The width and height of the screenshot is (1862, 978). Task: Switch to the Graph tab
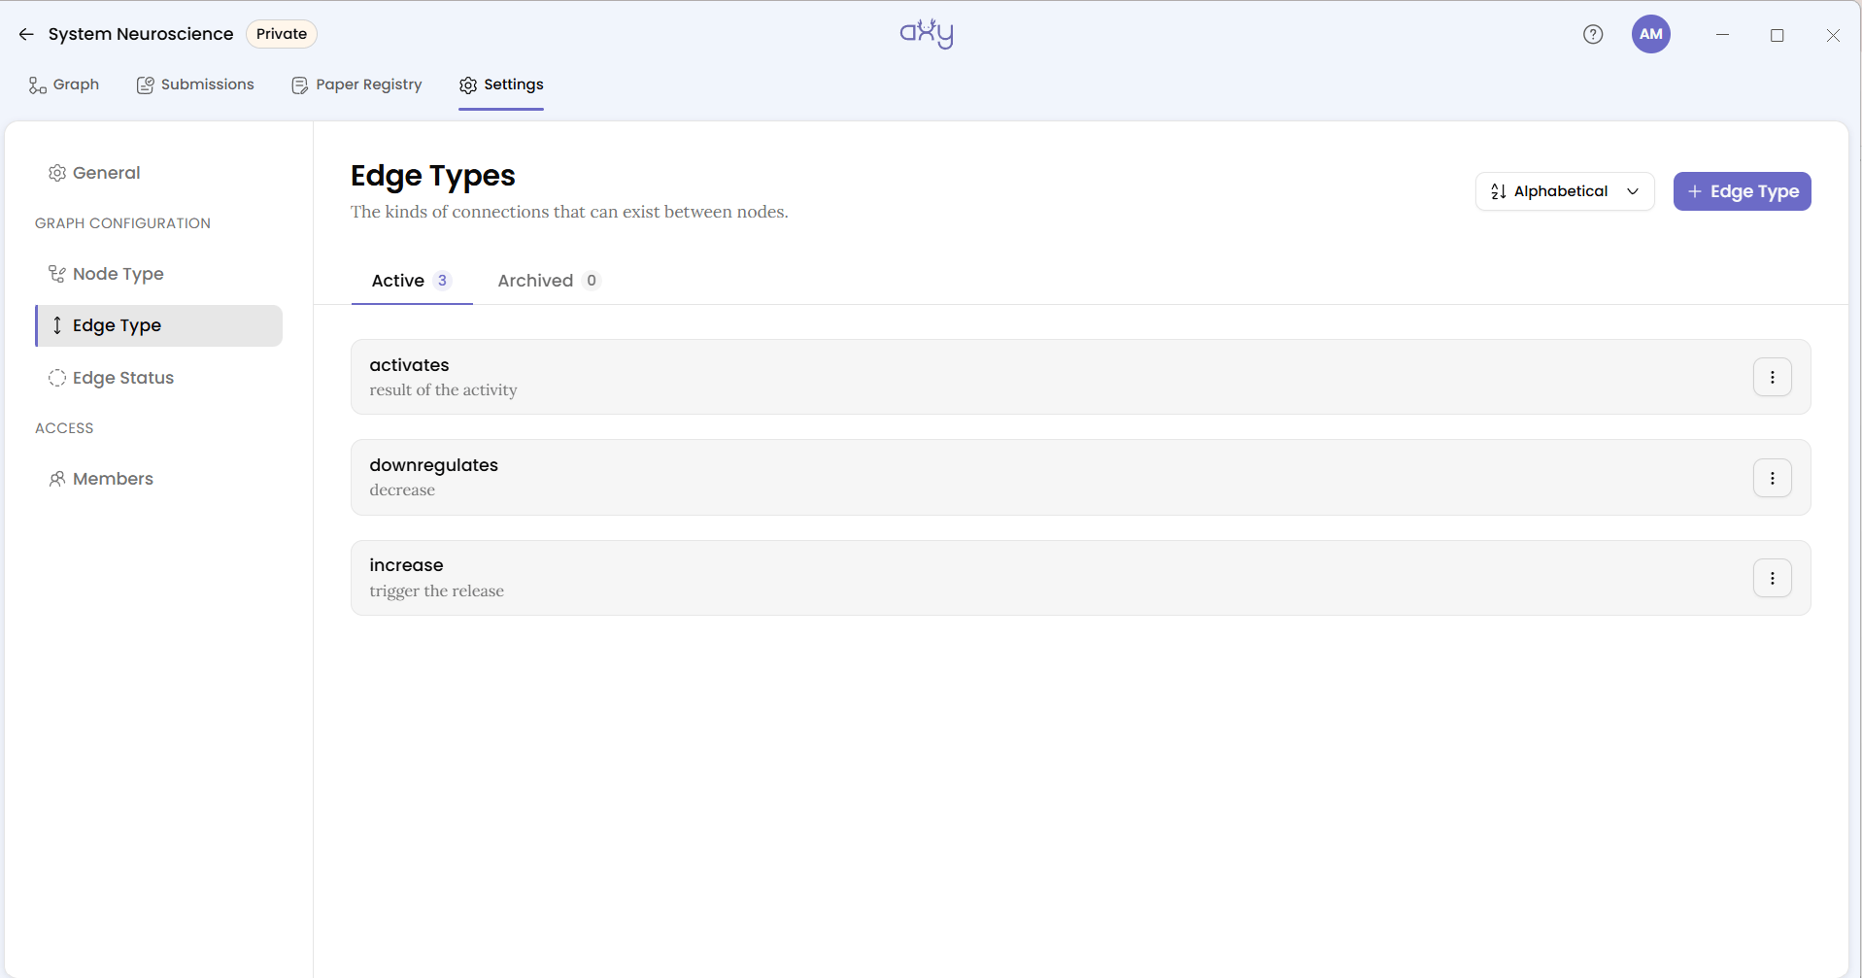(64, 84)
